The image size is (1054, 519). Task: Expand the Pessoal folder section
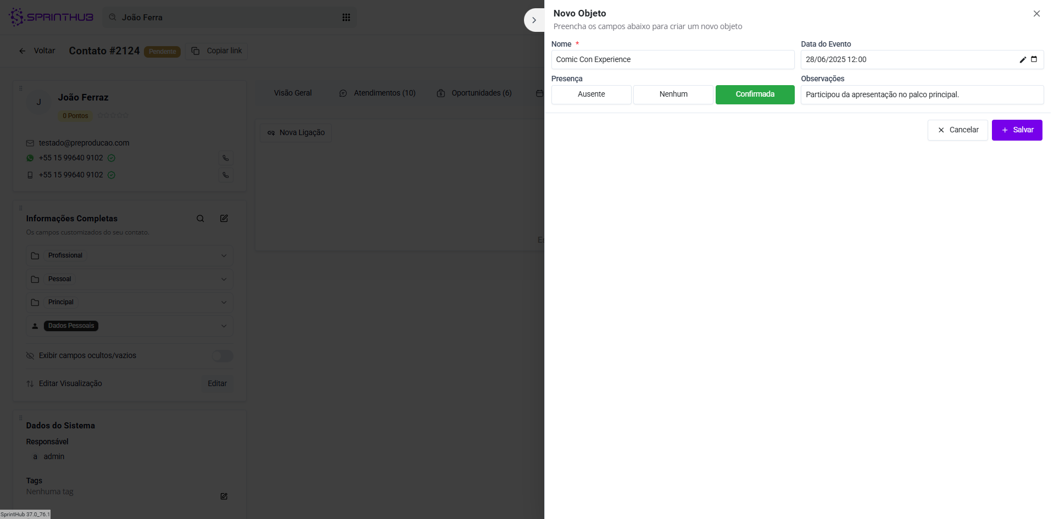(x=130, y=280)
